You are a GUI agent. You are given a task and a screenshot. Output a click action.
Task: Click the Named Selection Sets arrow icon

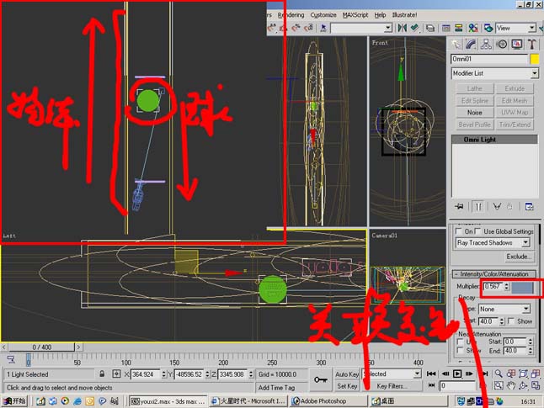click(323, 28)
